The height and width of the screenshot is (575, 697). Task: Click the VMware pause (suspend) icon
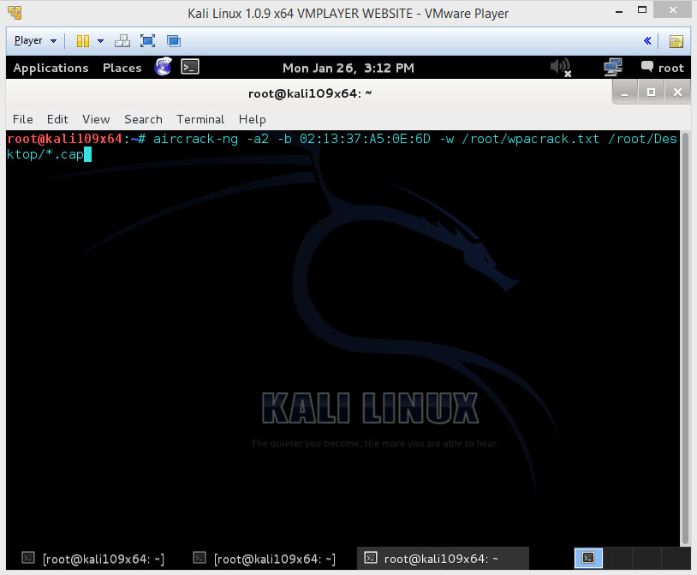click(x=83, y=41)
